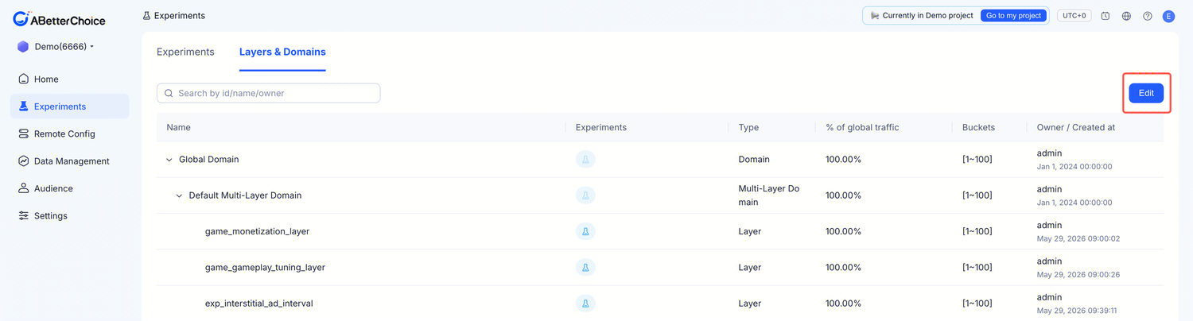This screenshot has width=1193, height=321.
Task: Click the Edit button
Action: coord(1146,93)
